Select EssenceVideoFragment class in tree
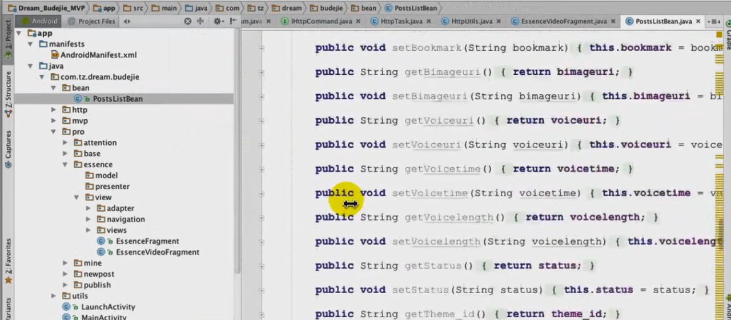Viewport: 731px width, 320px height. pyautogui.click(x=148, y=252)
